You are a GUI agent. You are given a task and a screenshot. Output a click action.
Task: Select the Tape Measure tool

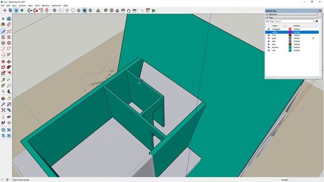[x=3, y=80]
